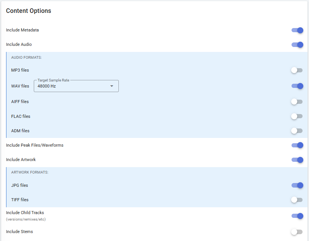This screenshot has height=241, width=309.
Task: Open the 48000 Hz sample rate selector
Action: tap(72, 86)
